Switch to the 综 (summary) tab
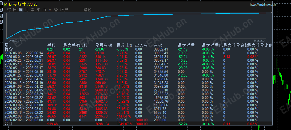This screenshot has height=130, width=291. tap(9, 10)
